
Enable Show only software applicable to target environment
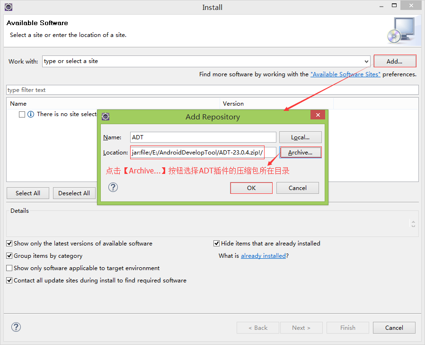[9, 268]
